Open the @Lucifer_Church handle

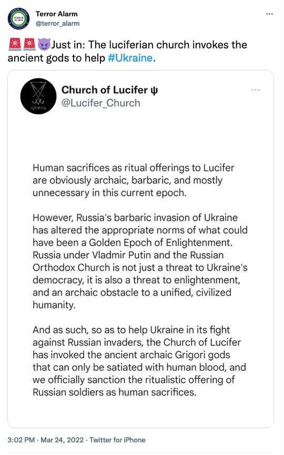tap(100, 103)
